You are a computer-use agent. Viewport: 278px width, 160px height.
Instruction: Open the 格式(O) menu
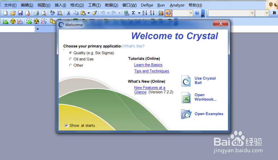pos(77,5)
